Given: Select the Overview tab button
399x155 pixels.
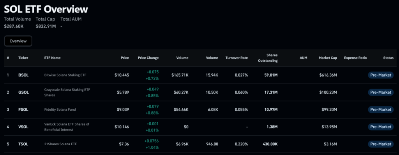Looking at the screenshot, I should click(x=18, y=41).
